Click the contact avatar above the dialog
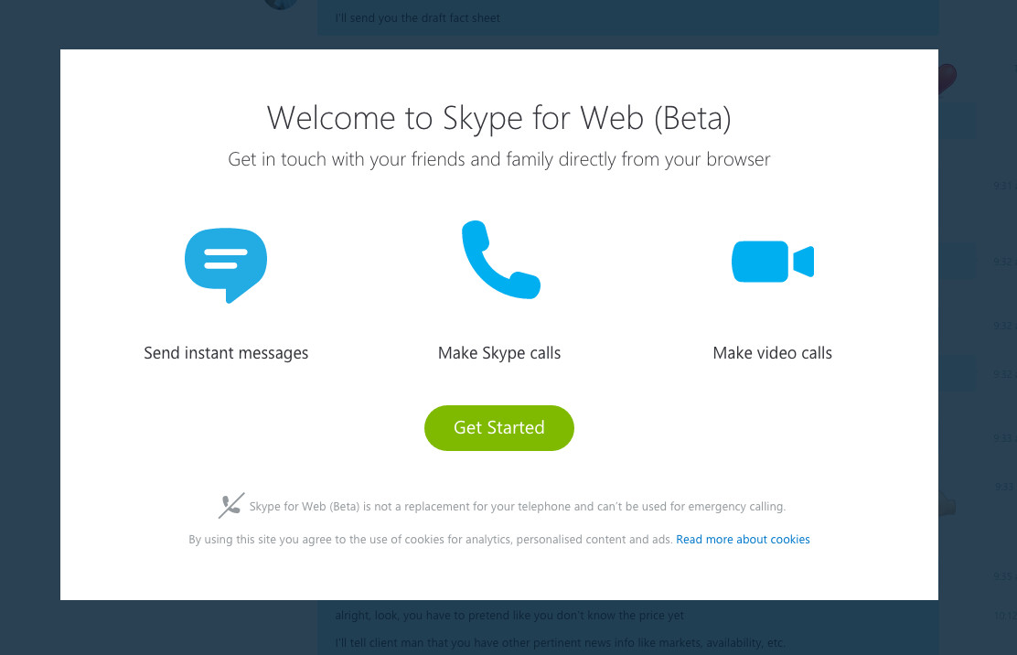This screenshot has height=655, width=1017. [281, 4]
